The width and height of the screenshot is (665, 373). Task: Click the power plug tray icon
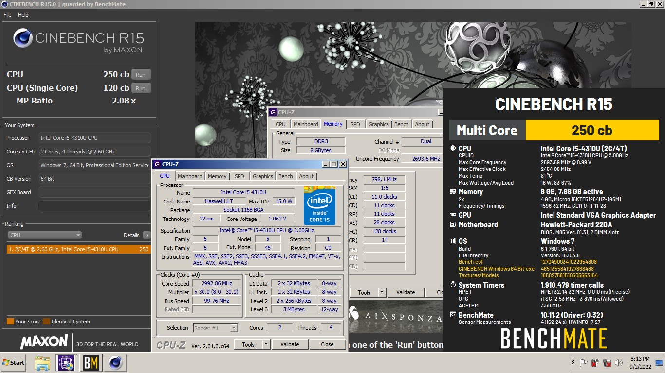[x=595, y=362]
